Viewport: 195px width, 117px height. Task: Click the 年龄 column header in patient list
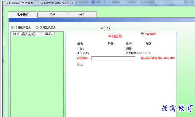[49, 34]
